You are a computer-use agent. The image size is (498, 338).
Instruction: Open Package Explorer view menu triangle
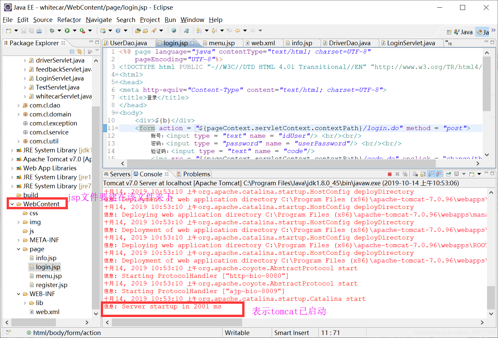pyautogui.click(x=97, y=51)
